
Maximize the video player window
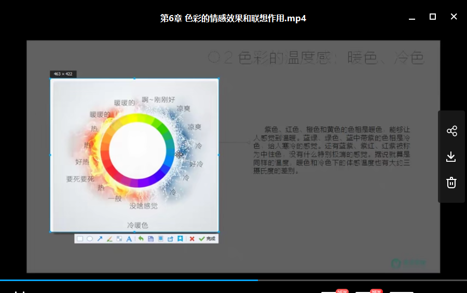(x=433, y=17)
